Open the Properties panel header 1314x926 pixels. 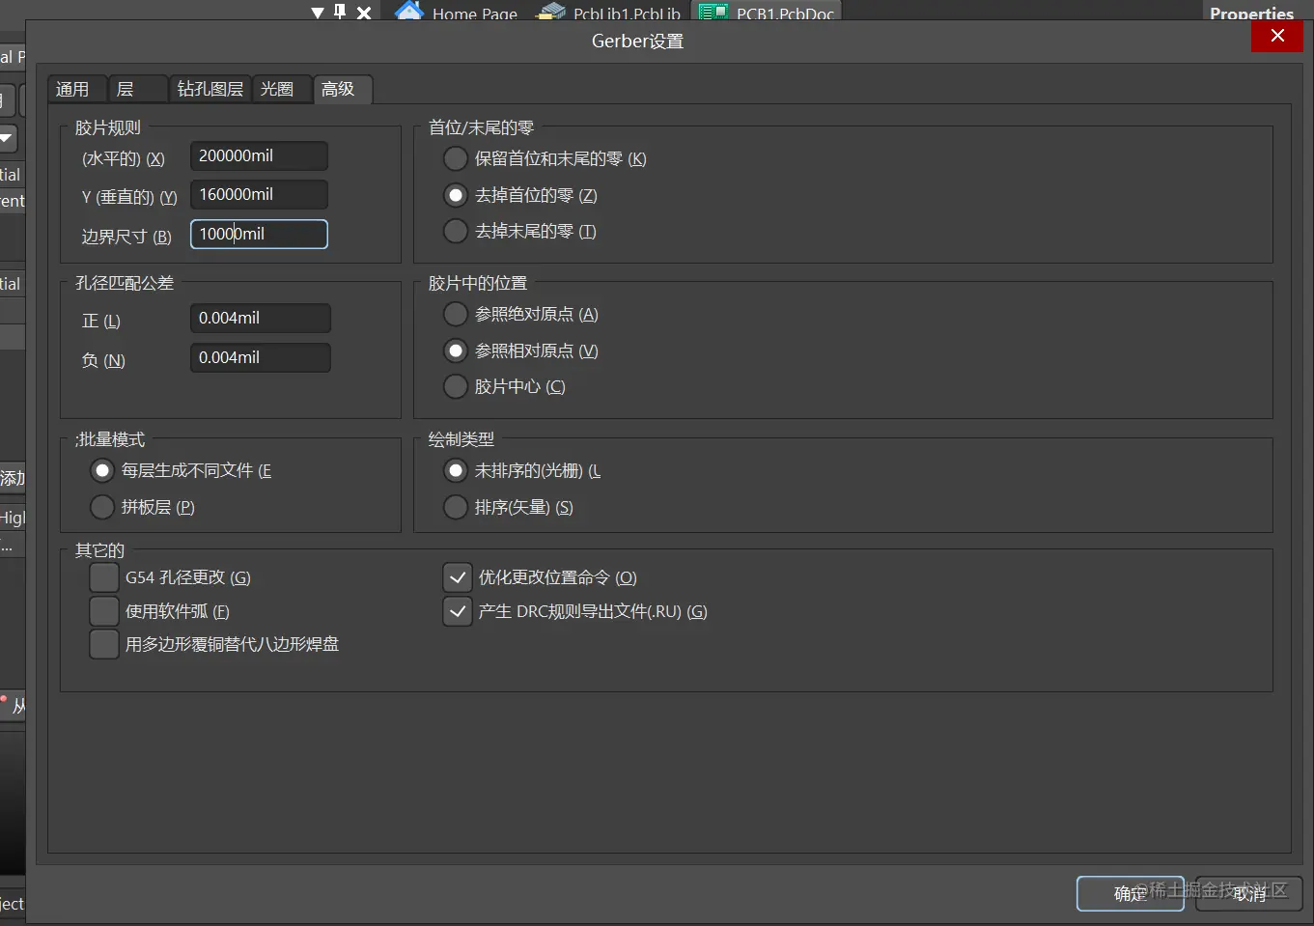[1251, 14]
